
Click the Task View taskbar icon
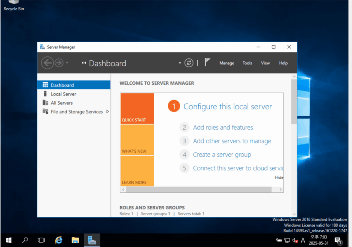point(41,240)
